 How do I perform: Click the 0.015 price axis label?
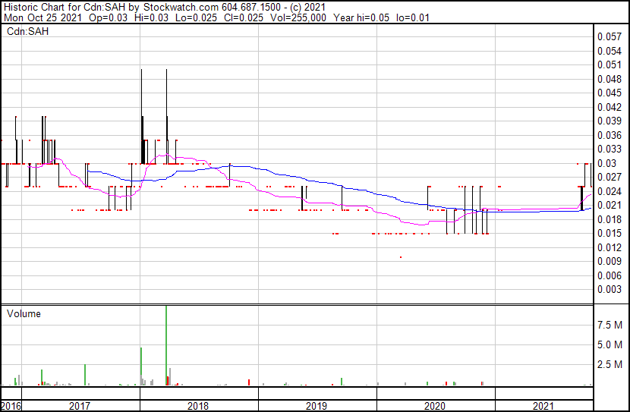pos(609,234)
